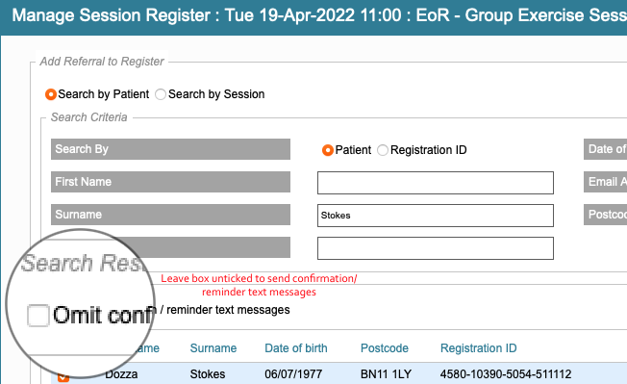The height and width of the screenshot is (384, 627).
Task: Click the First Name input field
Action: [436, 183]
